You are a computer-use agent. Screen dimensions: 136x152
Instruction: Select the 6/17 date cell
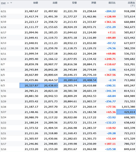point(3,33)
